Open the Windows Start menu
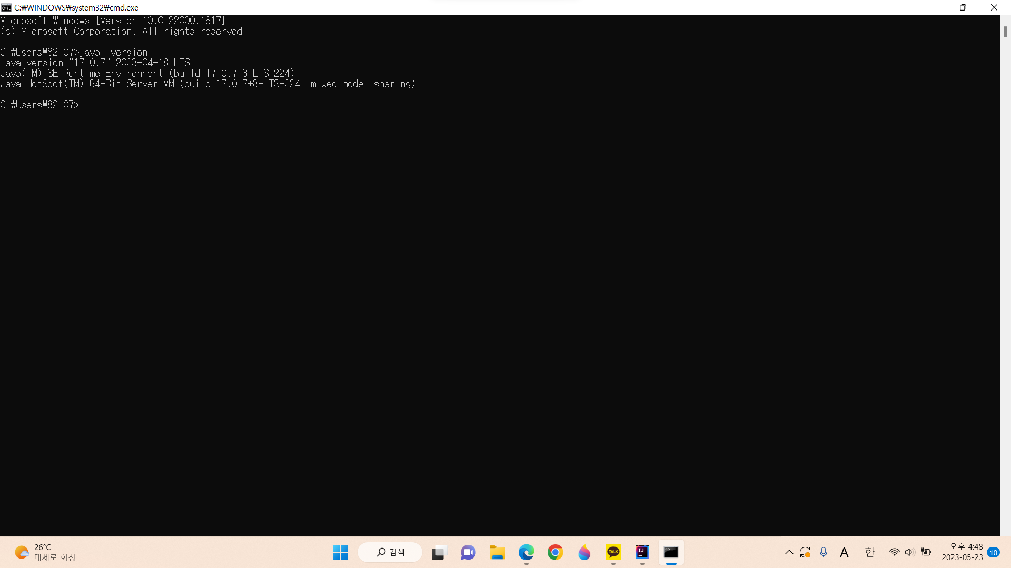This screenshot has height=568, width=1011. coord(340,552)
